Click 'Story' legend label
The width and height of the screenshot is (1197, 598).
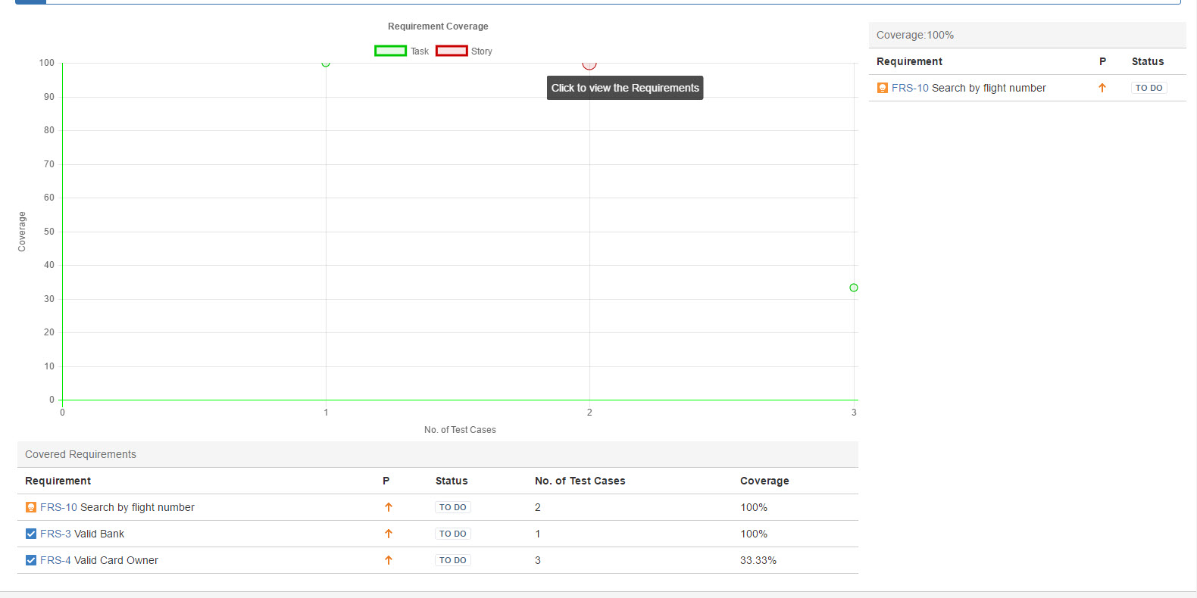click(x=482, y=51)
